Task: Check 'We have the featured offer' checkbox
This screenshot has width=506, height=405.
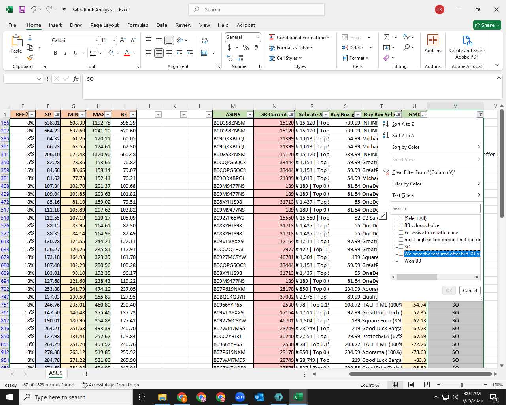Action: click(x=401, y=254)
